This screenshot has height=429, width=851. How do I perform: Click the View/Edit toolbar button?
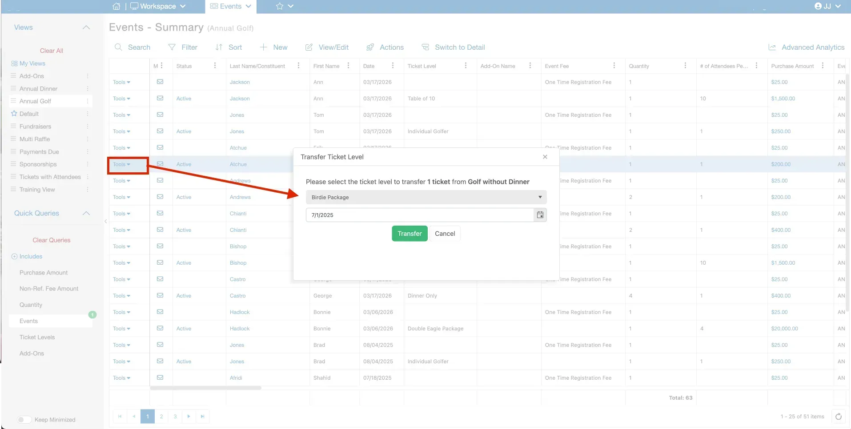(327, 47)
